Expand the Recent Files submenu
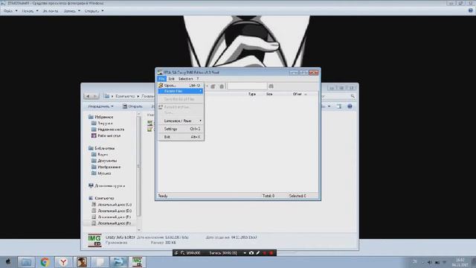 tap(181, 91)
